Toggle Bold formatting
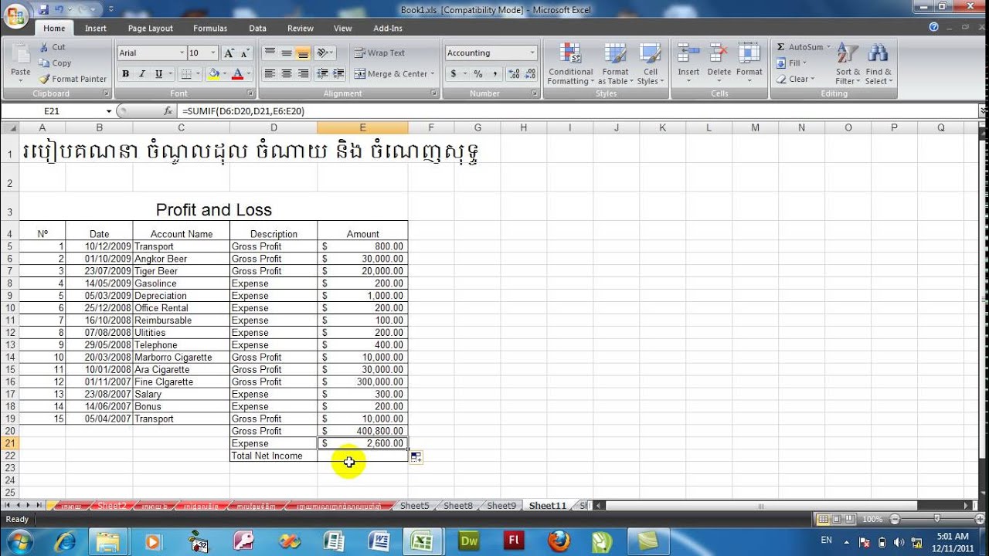 125,74
